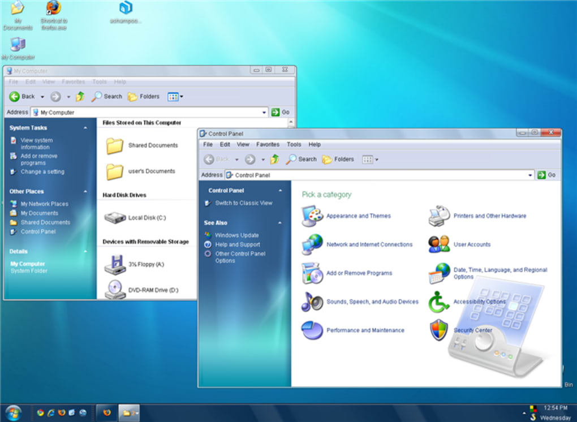This screenshot has height=422, width=577.
Task: Click Up folder icon in My Computer toolbar
Action: click(x=80, y=96)
